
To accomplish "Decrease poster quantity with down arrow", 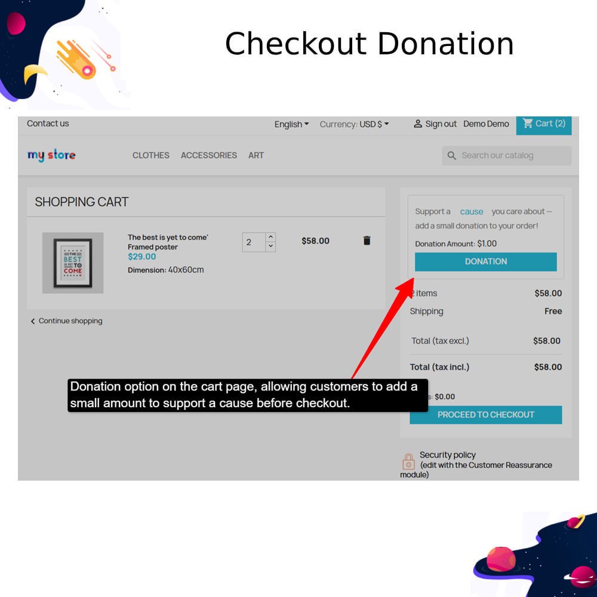I will click(x=270, y=247).
